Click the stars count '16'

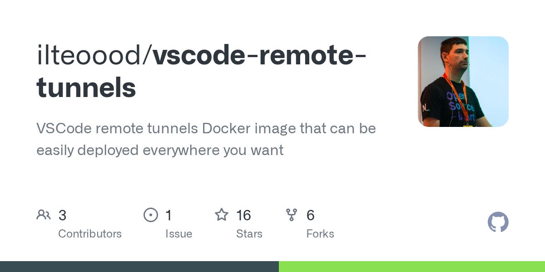click(244, 215)
